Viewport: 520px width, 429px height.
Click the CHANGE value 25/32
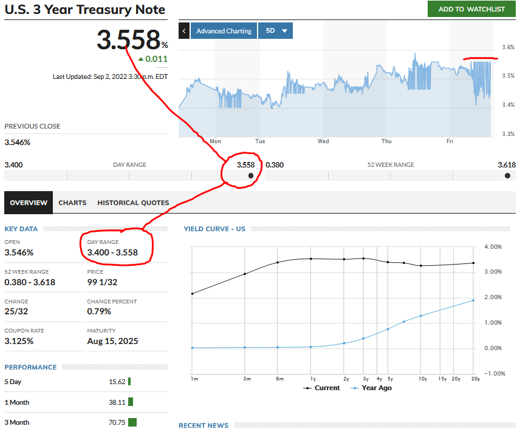[16, 311]
